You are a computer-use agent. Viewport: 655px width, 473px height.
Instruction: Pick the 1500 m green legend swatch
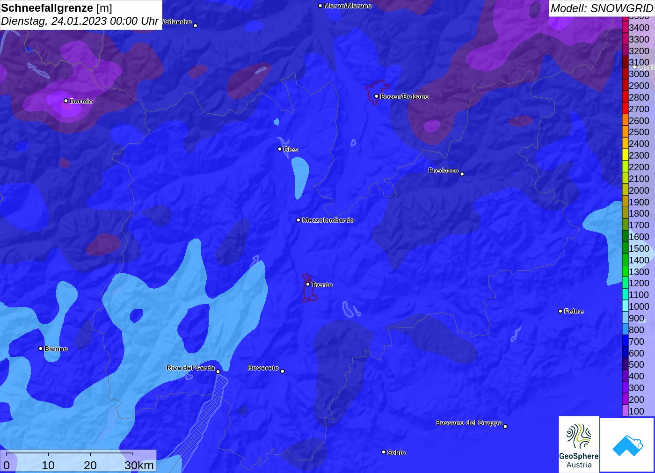pyautogui.click(x=625, y=248)
